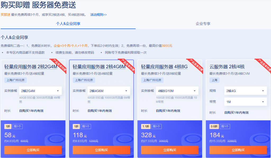Open the 活动规则>> link
271x158 pixels.
pos(98,15)
